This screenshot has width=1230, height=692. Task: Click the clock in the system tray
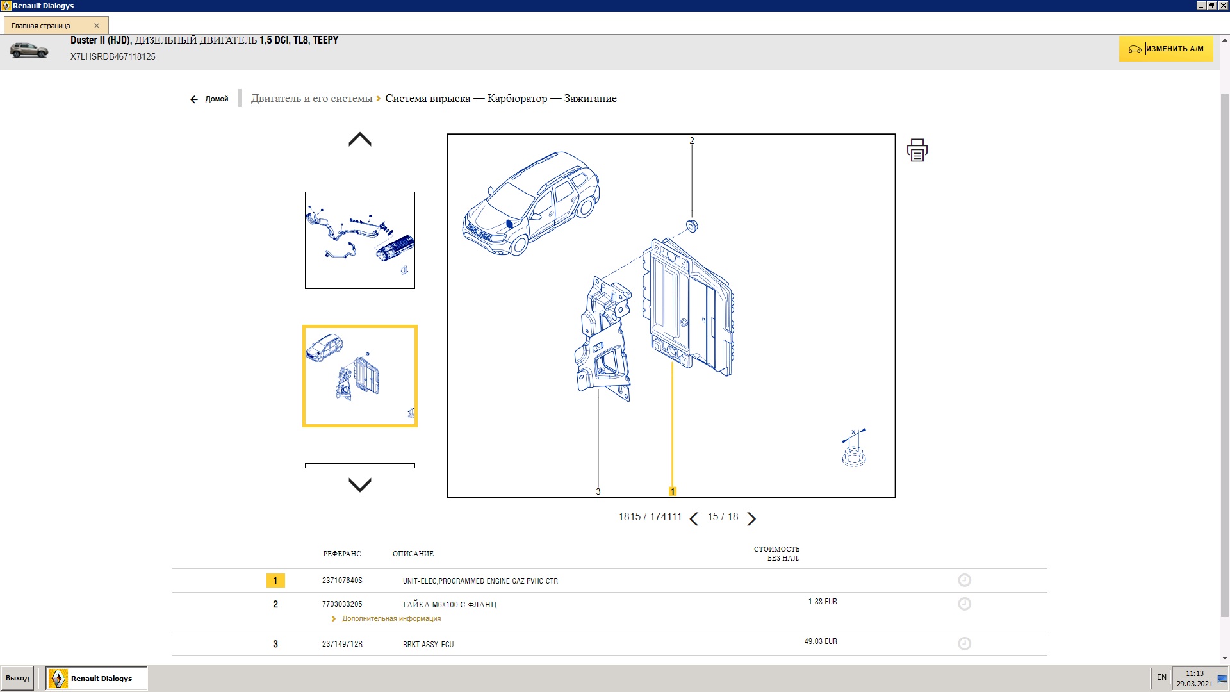click(1194, 679)
